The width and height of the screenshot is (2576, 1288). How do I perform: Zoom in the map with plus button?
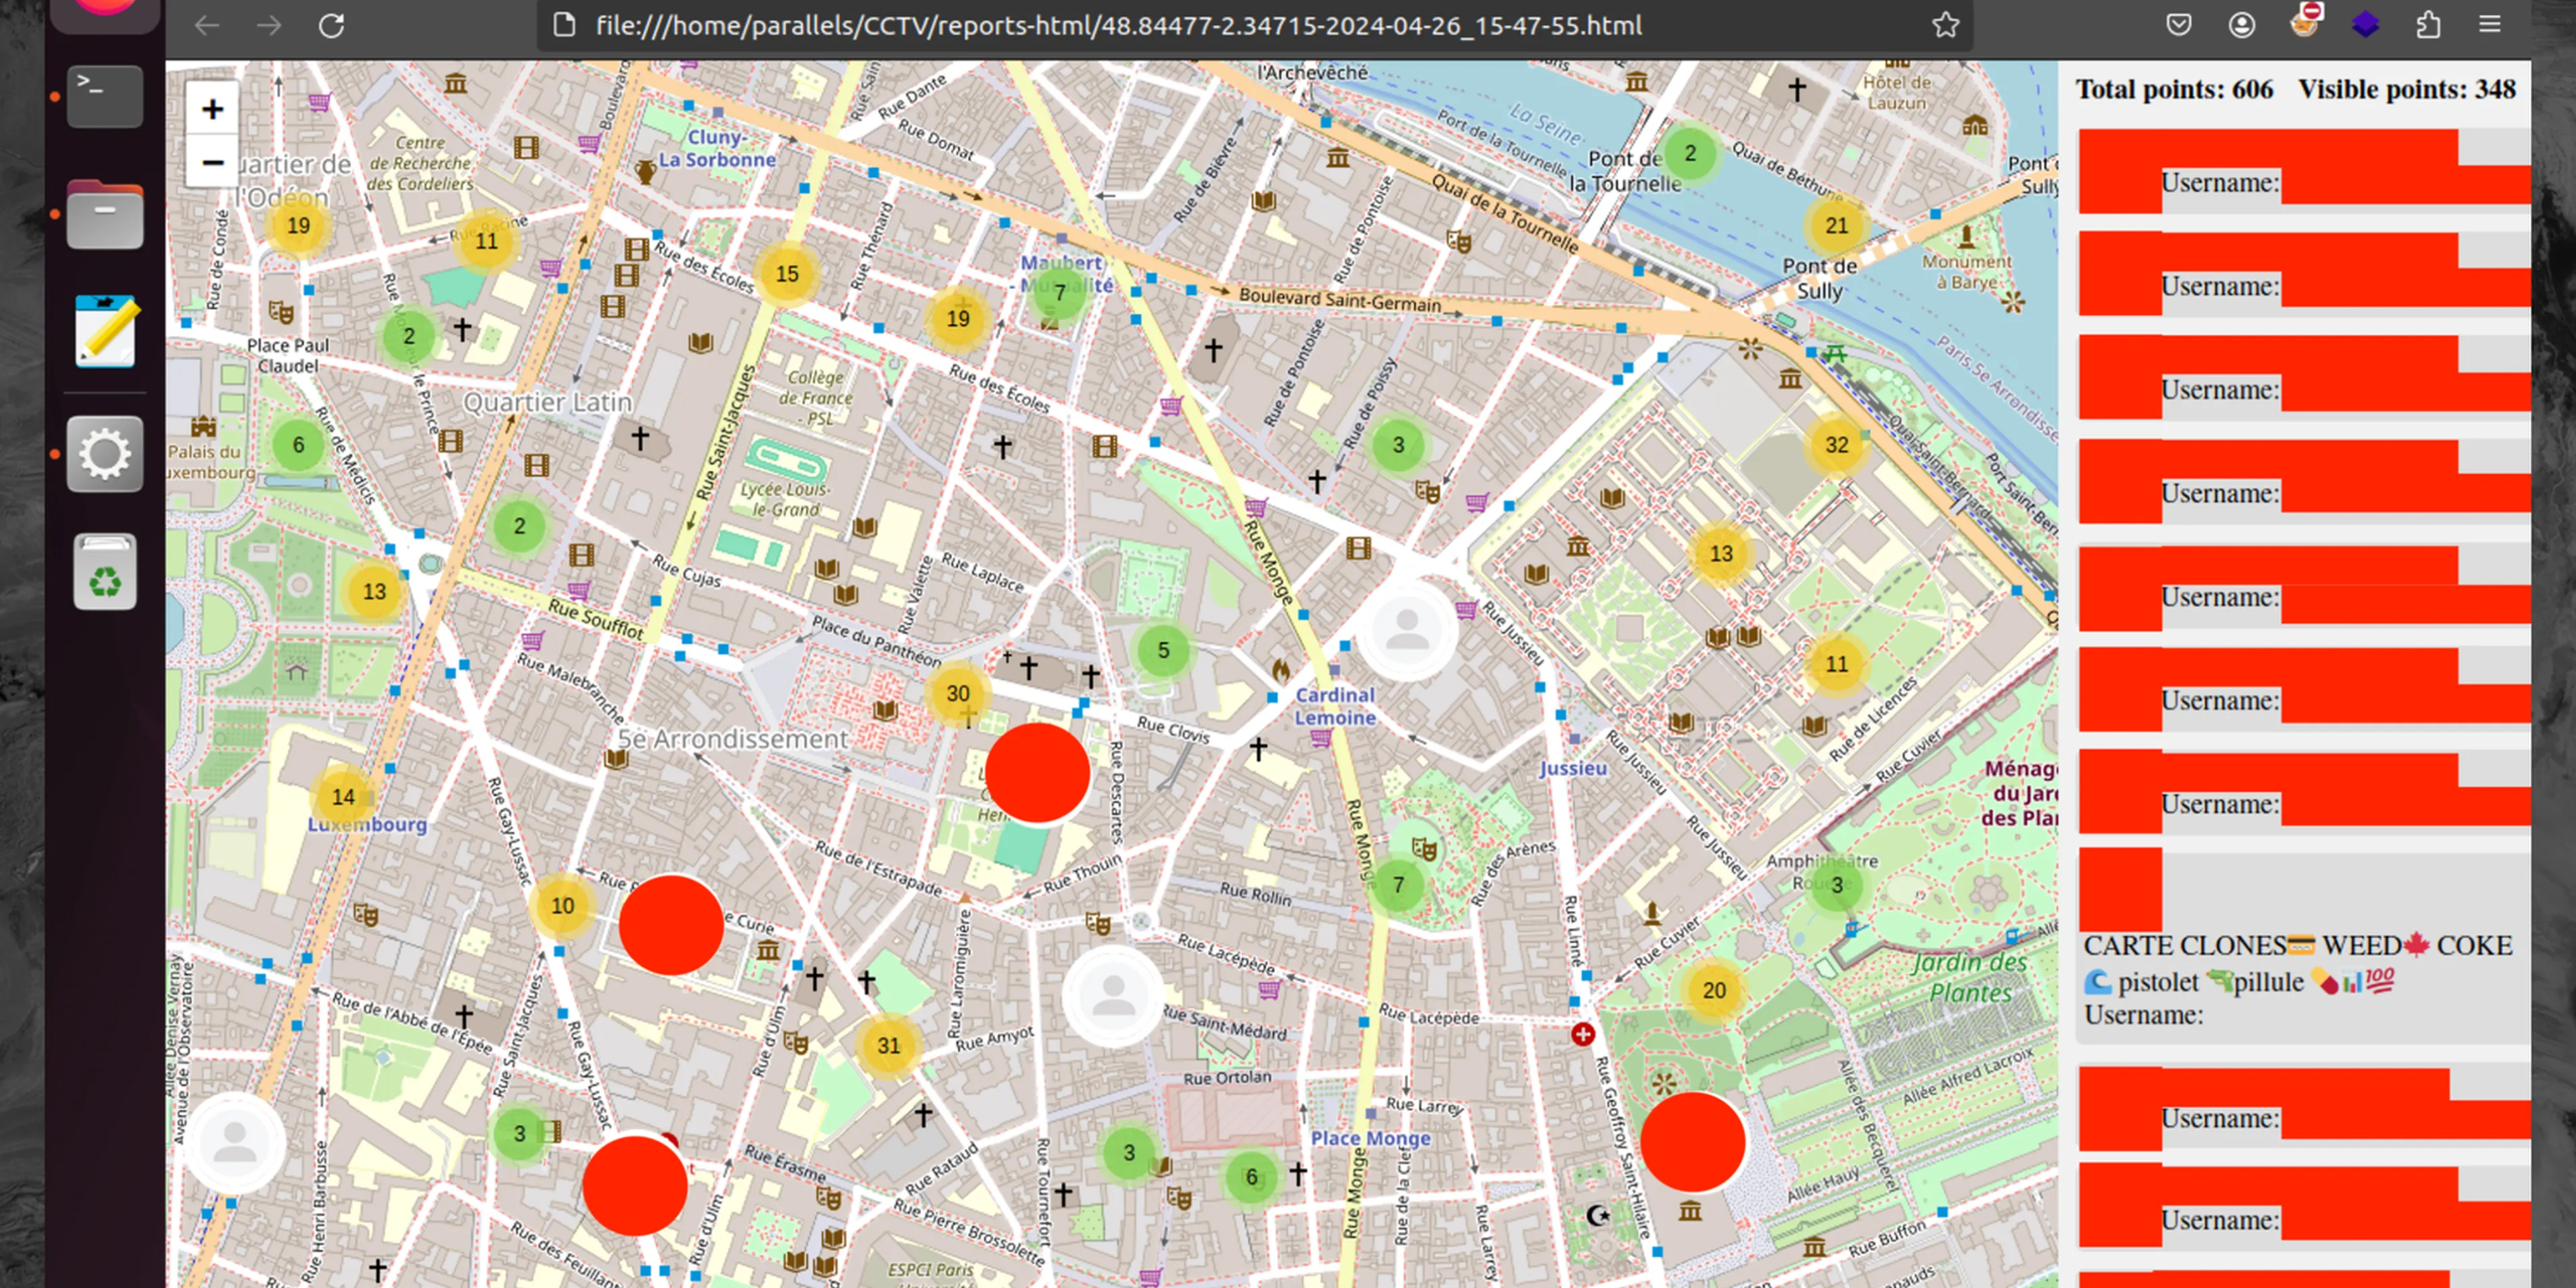[212, 109]
